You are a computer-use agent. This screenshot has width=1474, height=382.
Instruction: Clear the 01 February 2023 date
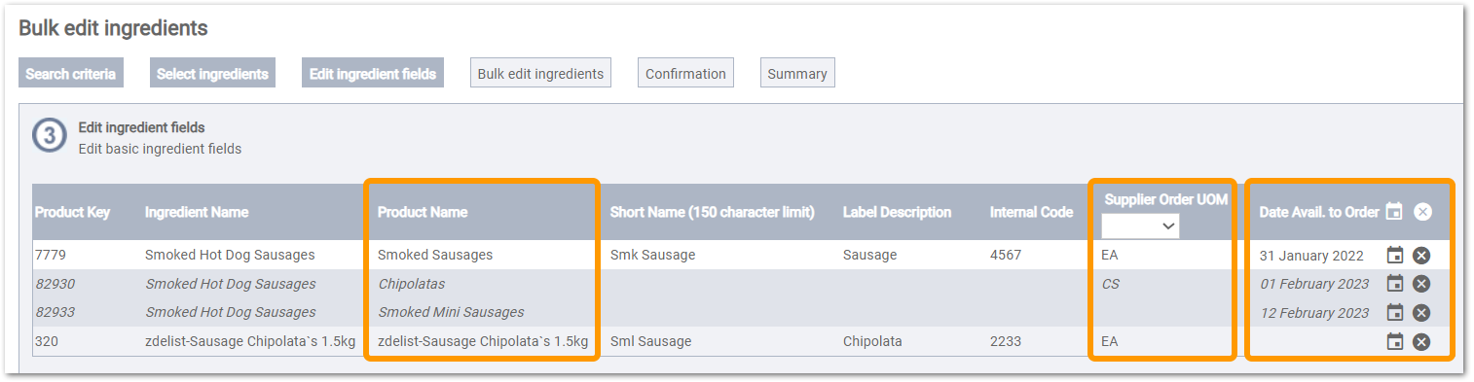click(1421, 284)
